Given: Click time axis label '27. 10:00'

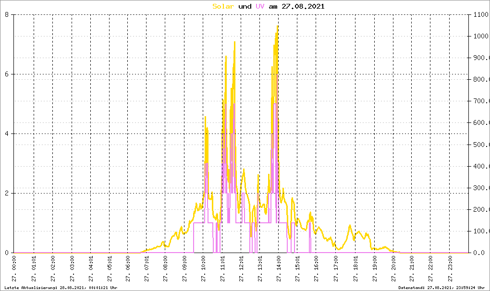Looking at the screenshot, I should coord(203,269).
